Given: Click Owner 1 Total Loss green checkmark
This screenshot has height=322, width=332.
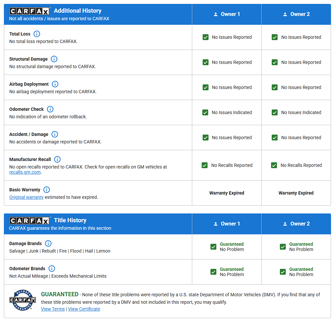Looking at the screenshot, I should 206,37.
